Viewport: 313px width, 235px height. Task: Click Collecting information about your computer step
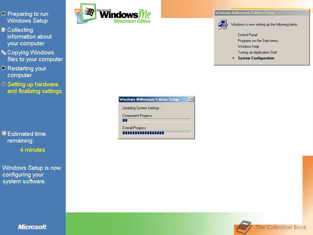pyautogui.click(x=30, y=37)
